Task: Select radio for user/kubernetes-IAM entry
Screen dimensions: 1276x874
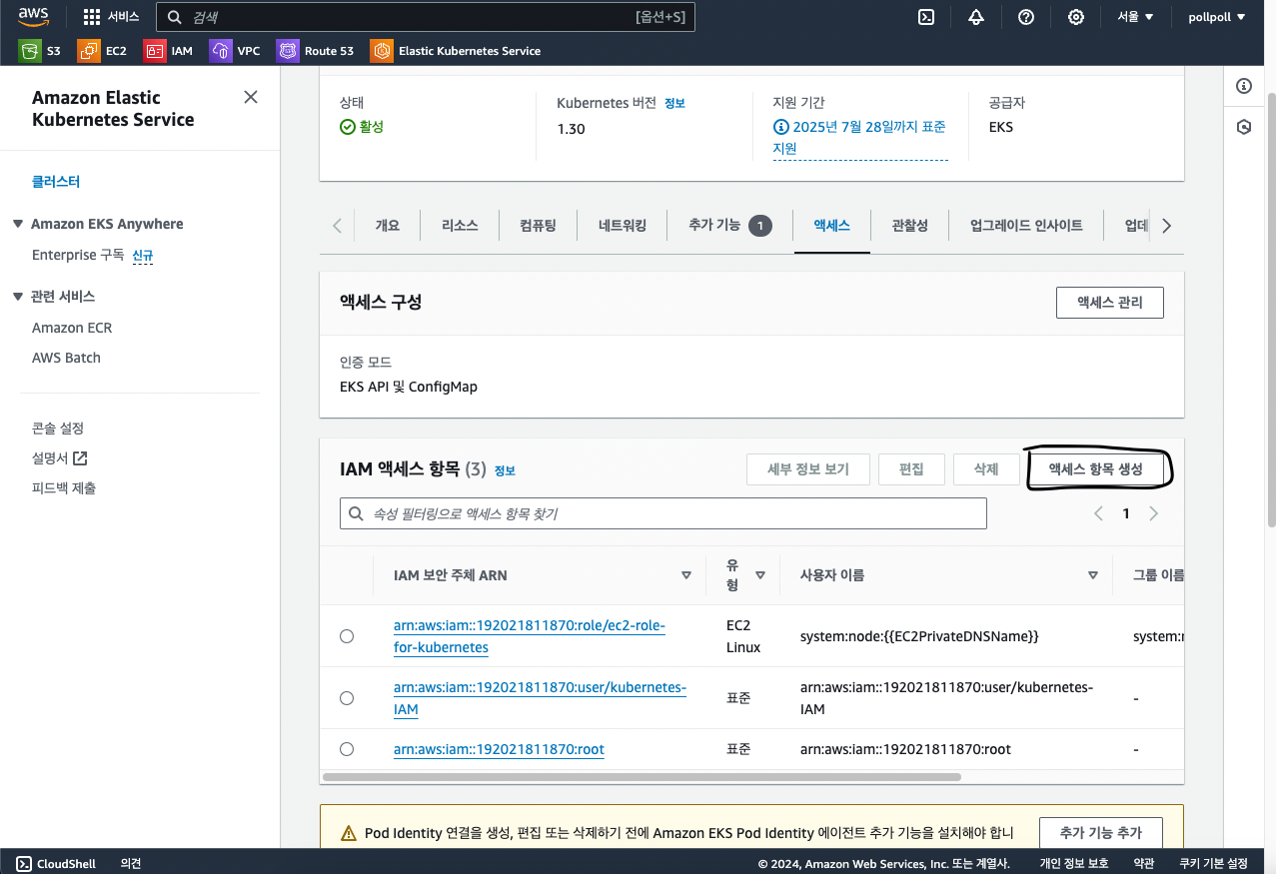Action: [x=347, y=698]
